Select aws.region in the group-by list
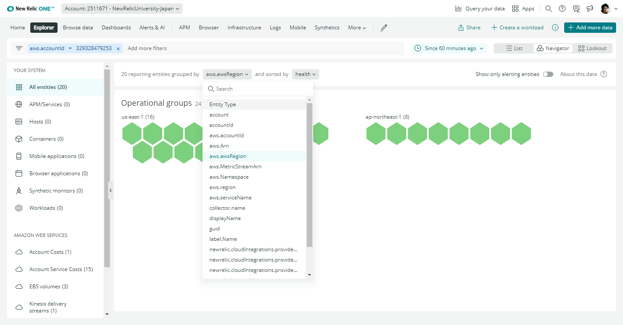Screen dimensions: 623x325 pos(254,187)
